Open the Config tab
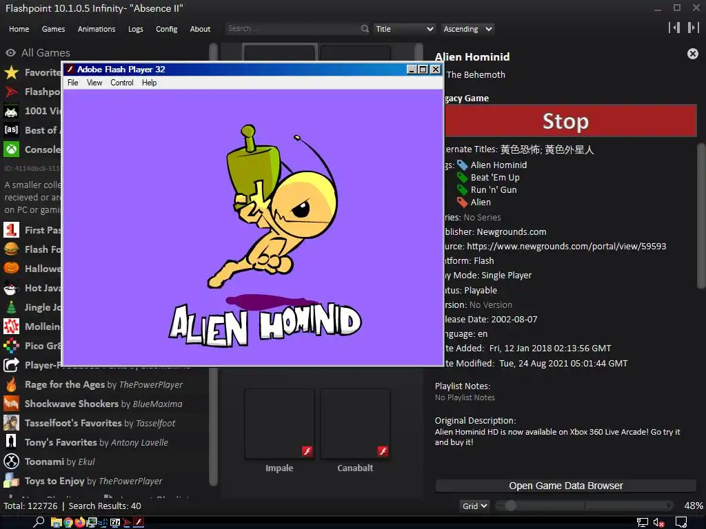This screenshot has width=706, height=529. click(x=167, y=29)
